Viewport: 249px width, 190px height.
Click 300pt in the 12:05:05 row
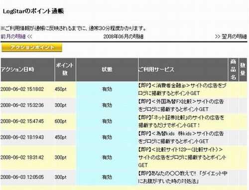61,177
